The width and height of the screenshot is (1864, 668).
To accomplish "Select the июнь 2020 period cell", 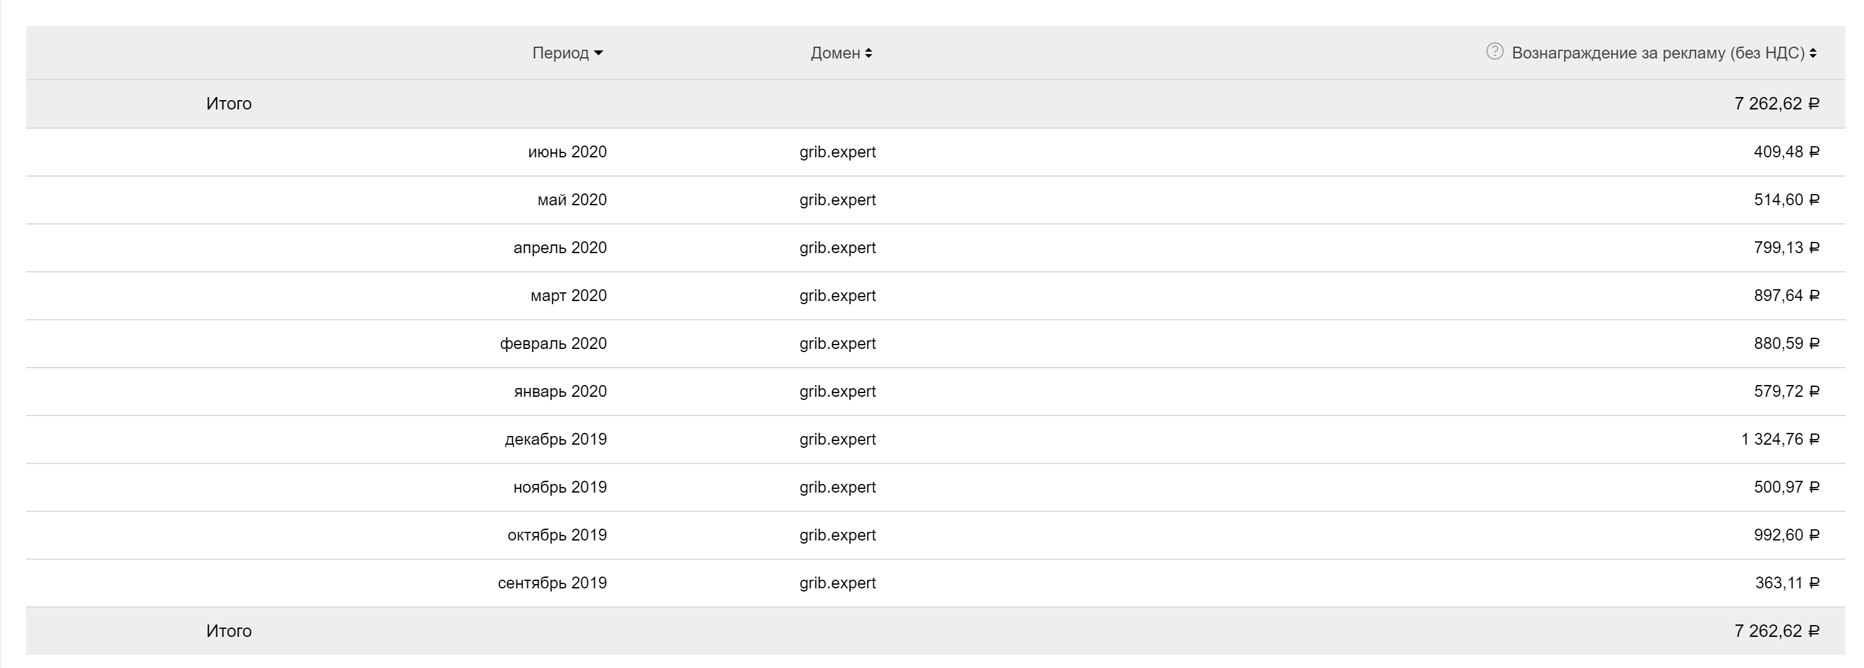I will pyautogui.click(x=567, y=152).
